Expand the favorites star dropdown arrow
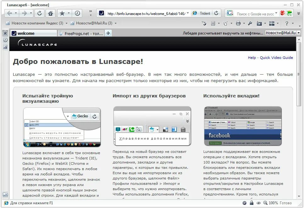This screenshot has width=304, height=208. coord(69,13)
